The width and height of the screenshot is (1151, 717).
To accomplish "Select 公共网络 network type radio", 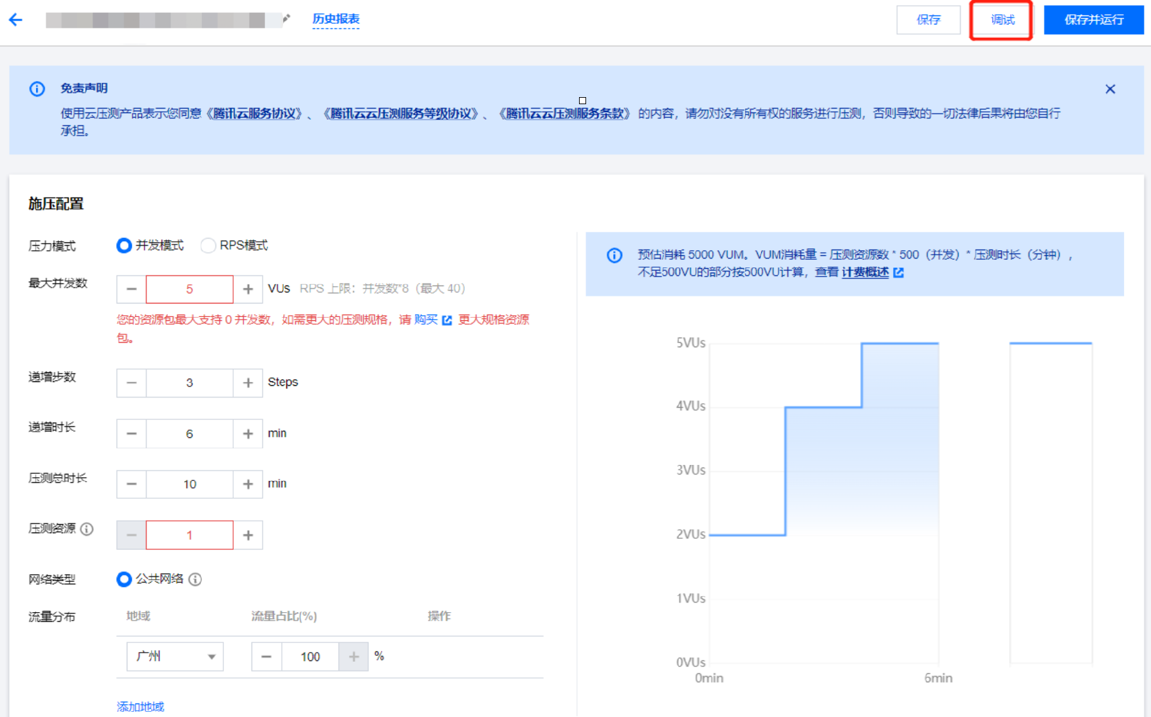I will point(124,579).
